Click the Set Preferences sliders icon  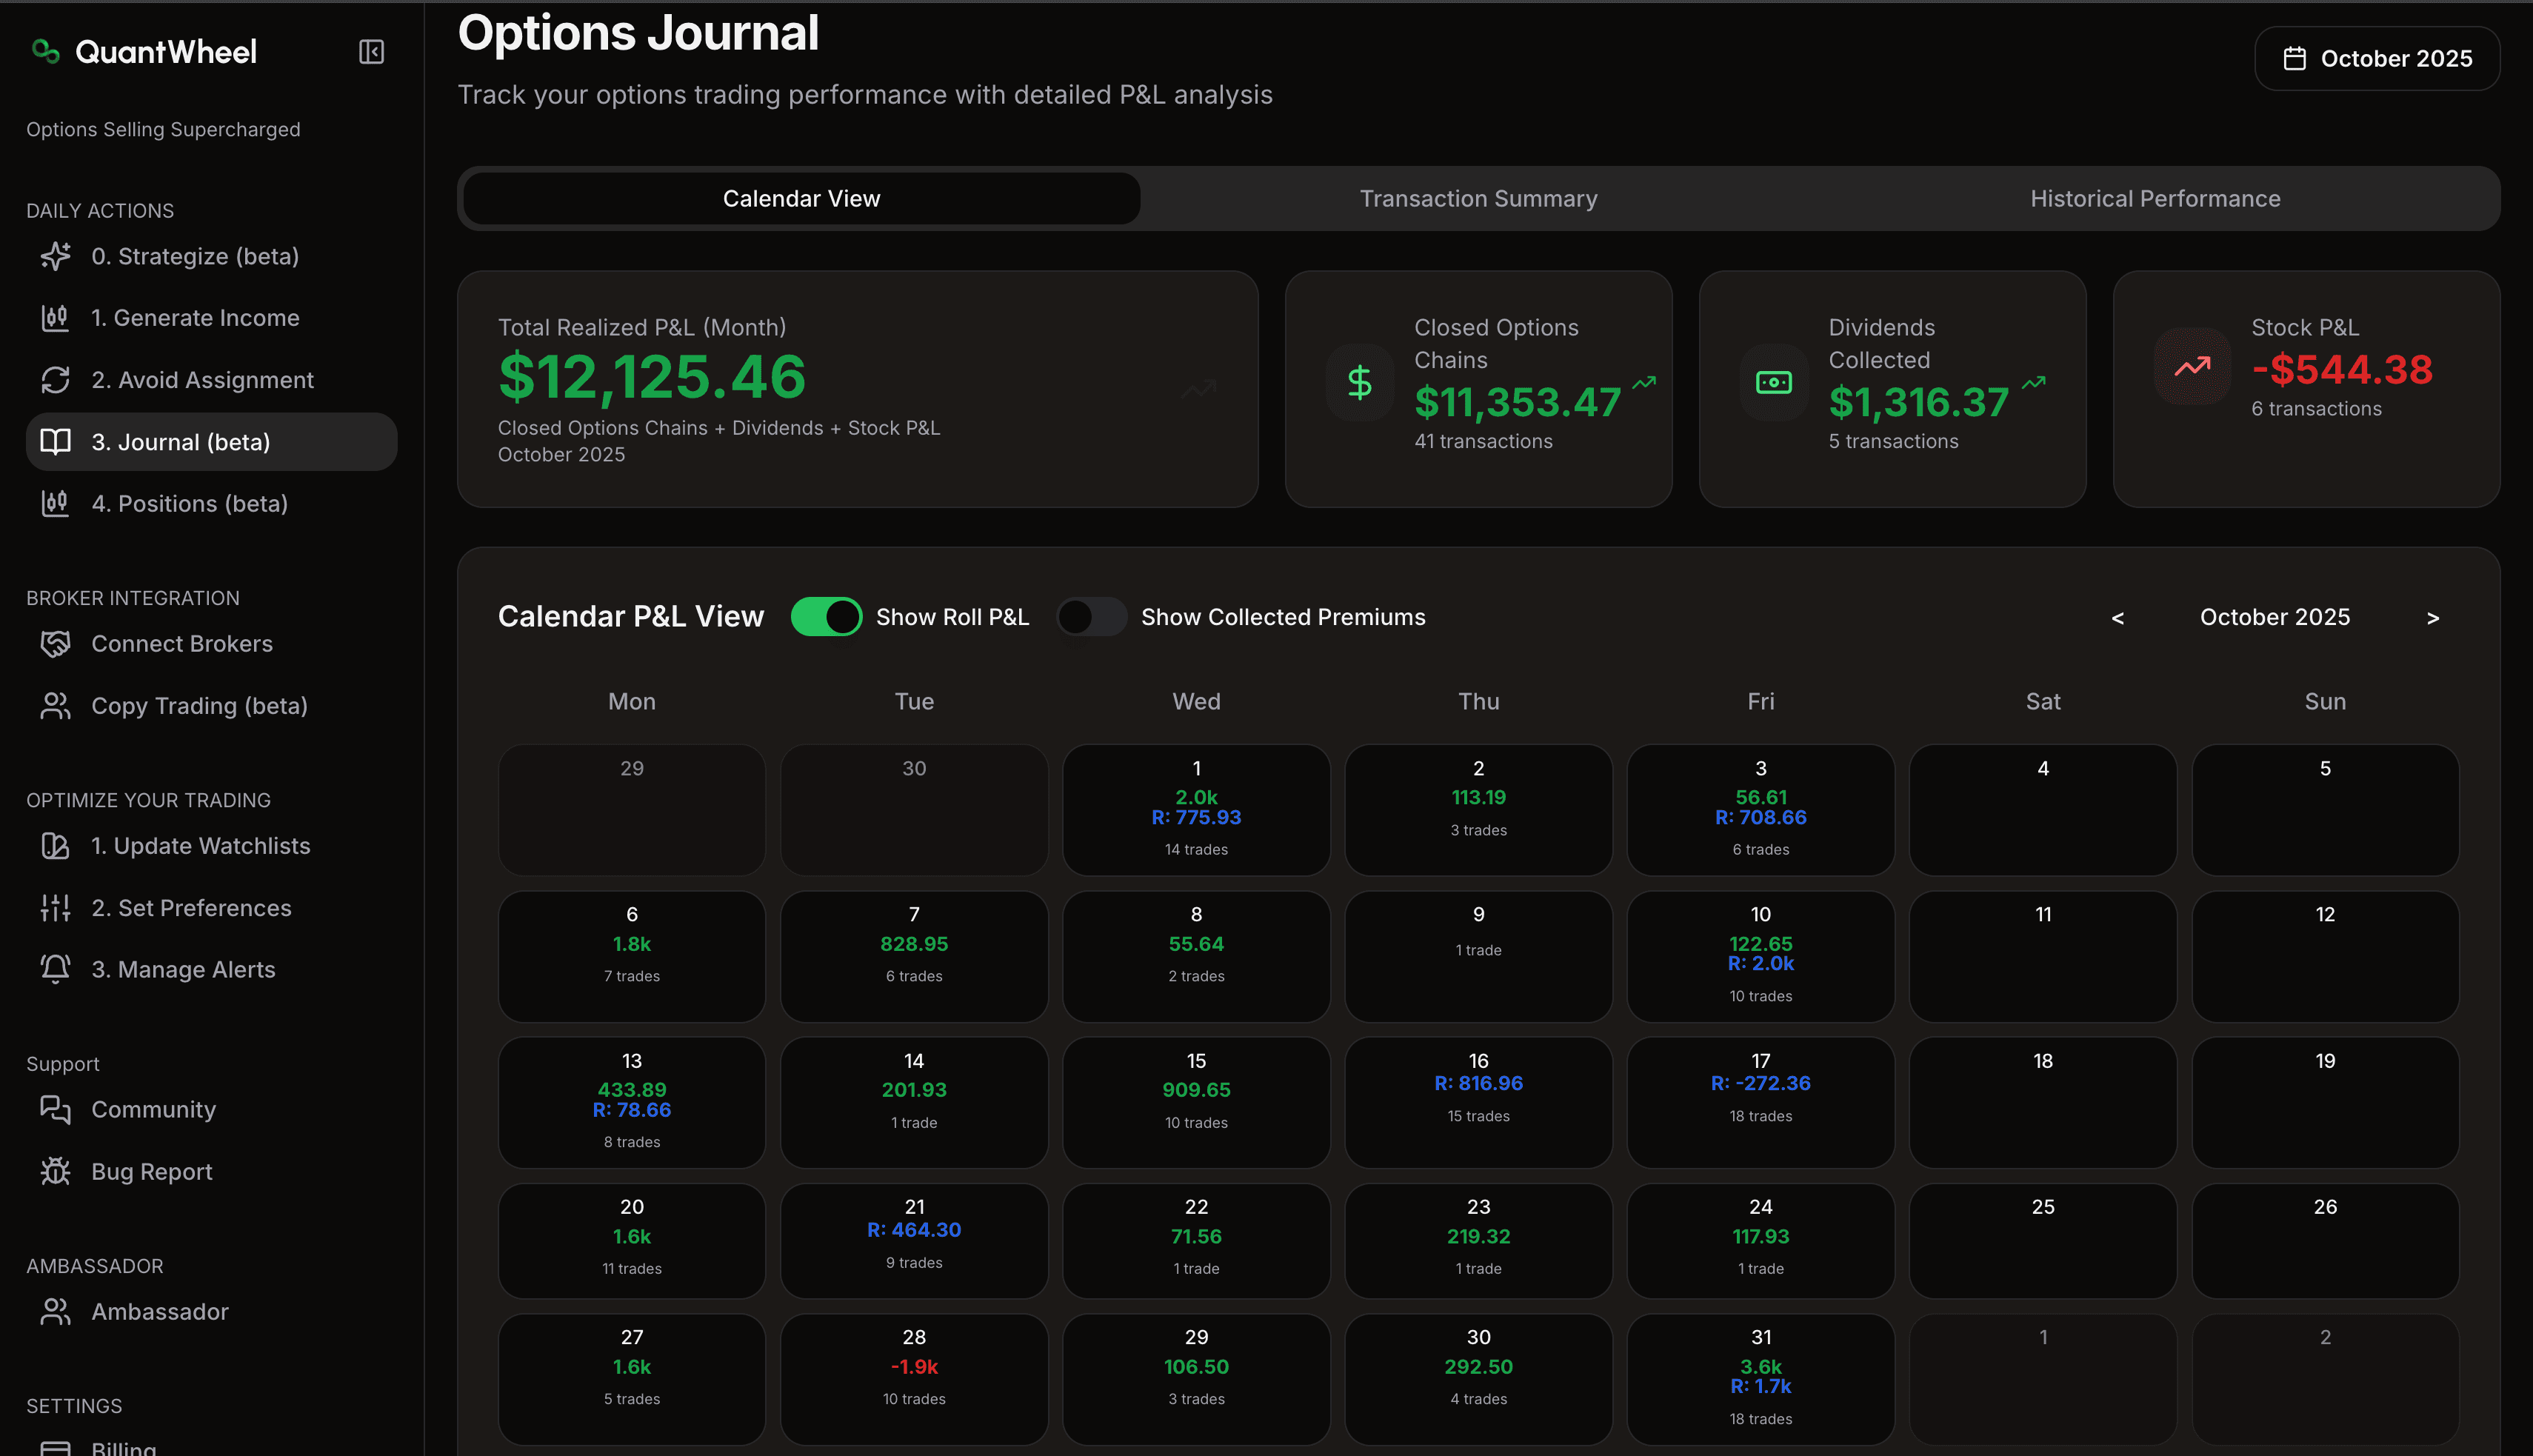pos(55,907)
